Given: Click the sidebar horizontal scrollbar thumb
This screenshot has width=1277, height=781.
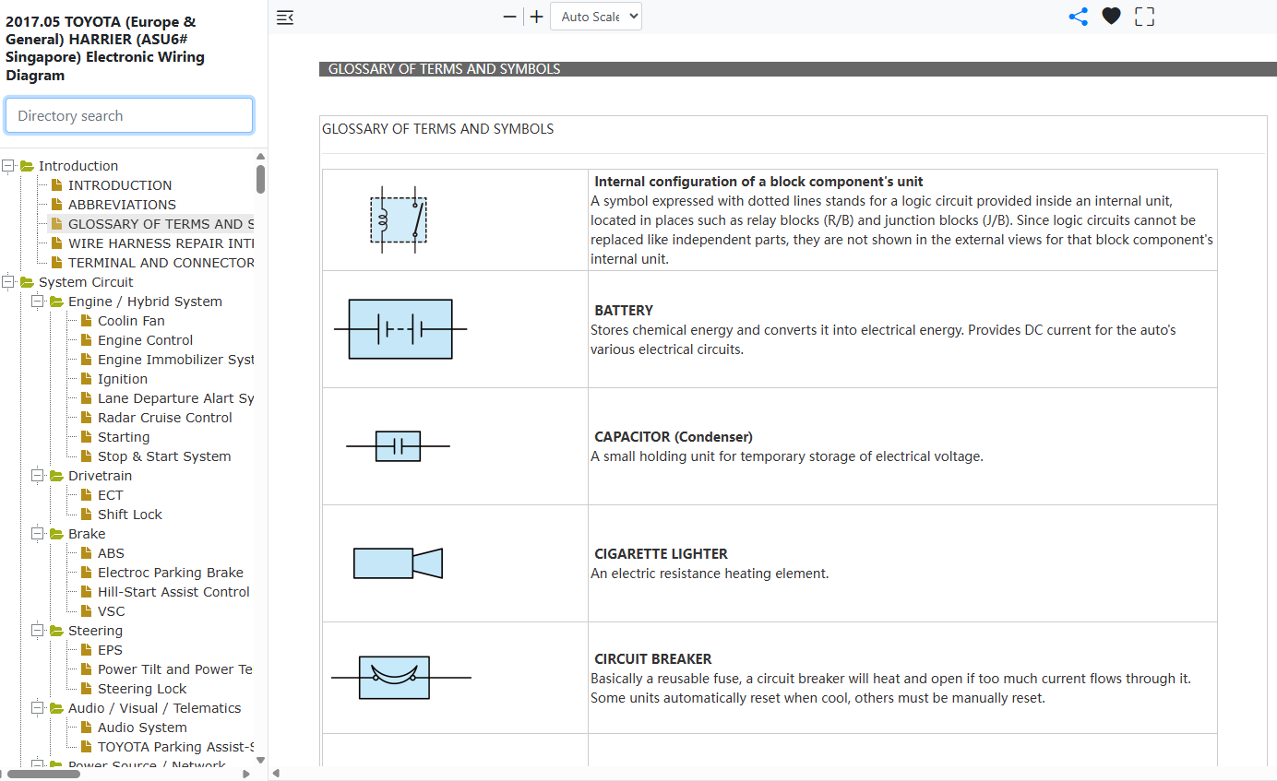Looking at the screenshot, I should point(43,774).
